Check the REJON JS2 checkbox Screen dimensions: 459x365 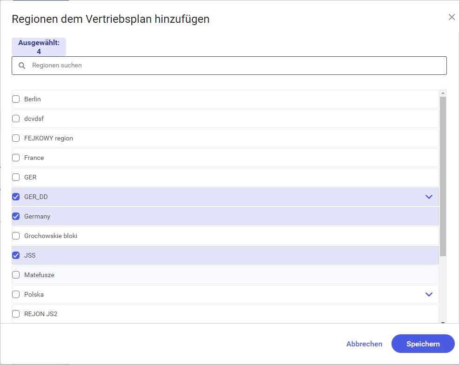coord(16,314)
